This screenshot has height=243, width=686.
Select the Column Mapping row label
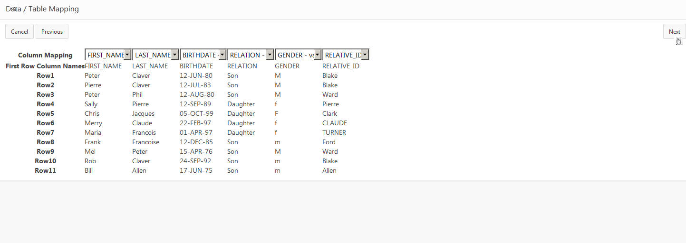pyautogui.click(x=45, y=56)
